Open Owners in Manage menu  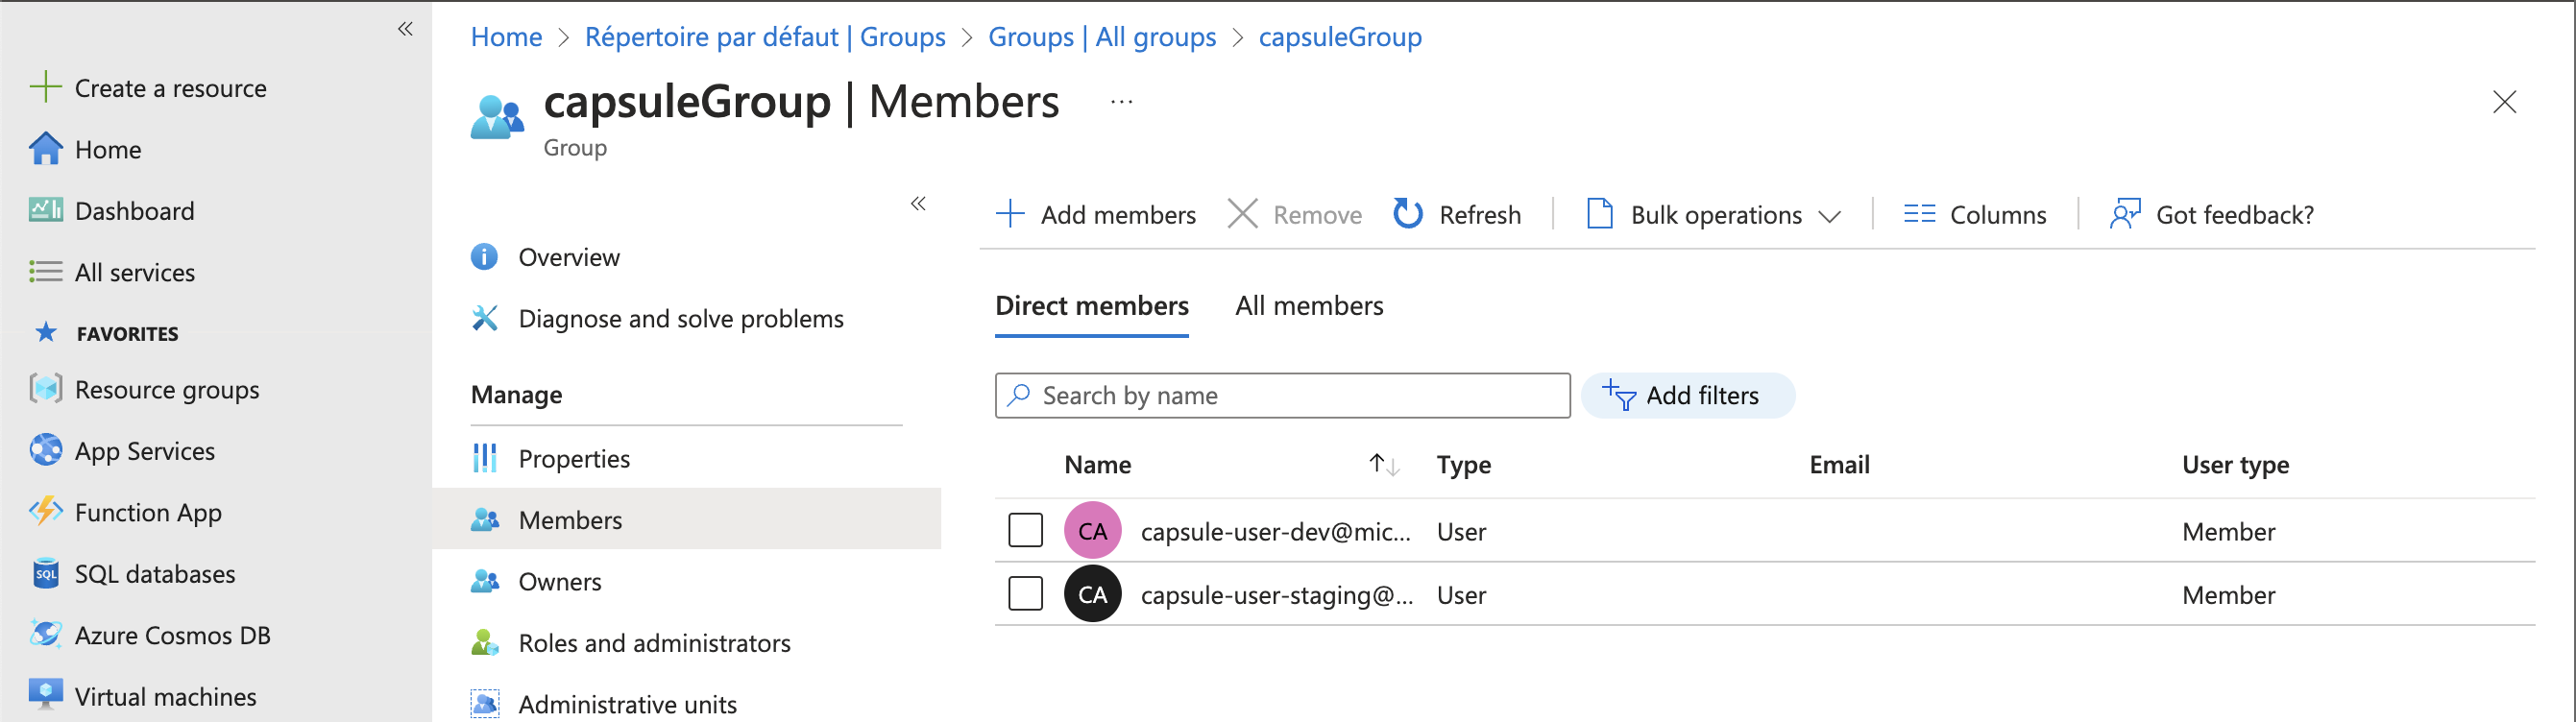tap(559, 582)
